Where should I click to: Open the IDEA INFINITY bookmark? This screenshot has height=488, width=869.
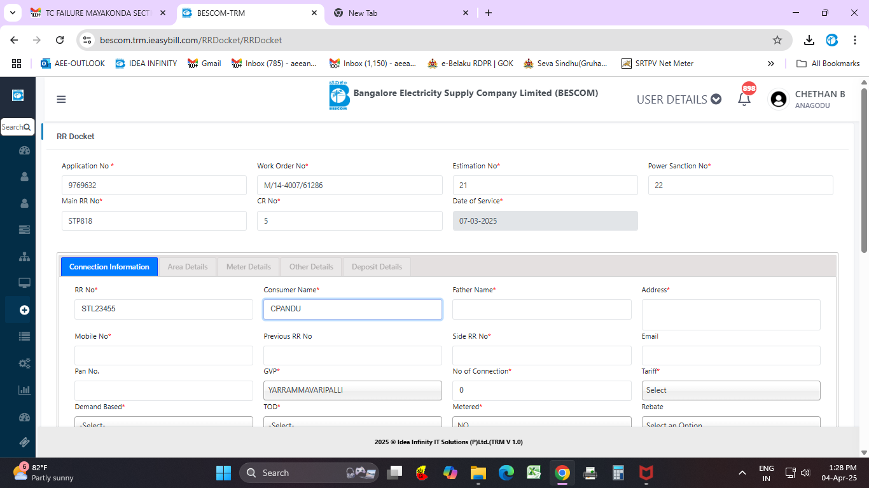(146, 64)
